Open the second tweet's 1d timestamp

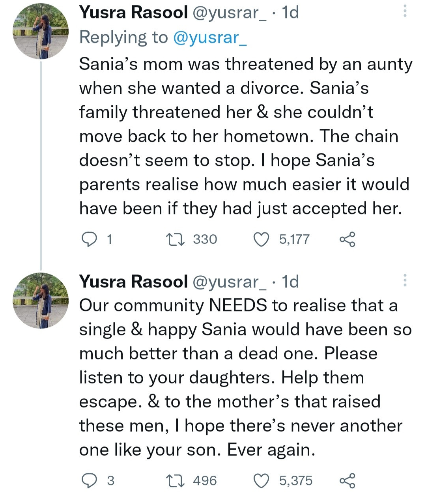click(290, 282)
